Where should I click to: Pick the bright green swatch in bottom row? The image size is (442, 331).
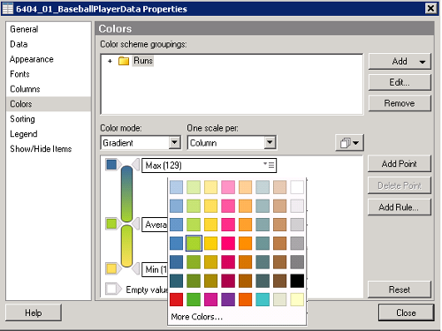click(194, 299)
